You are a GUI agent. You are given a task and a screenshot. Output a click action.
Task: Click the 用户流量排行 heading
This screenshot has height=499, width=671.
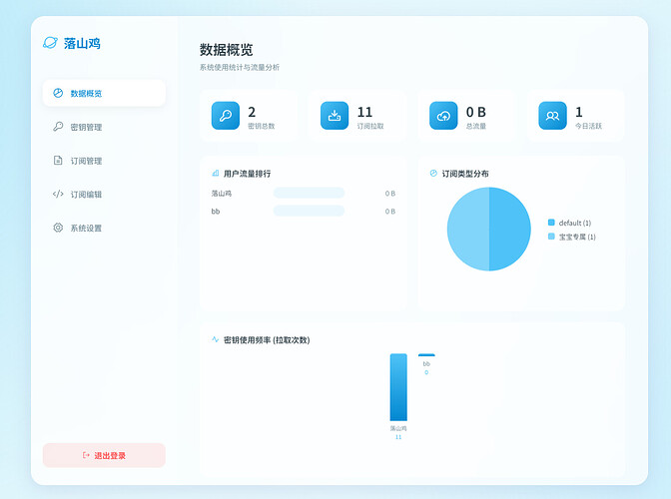pyautogui.click(x=247, y=174)
